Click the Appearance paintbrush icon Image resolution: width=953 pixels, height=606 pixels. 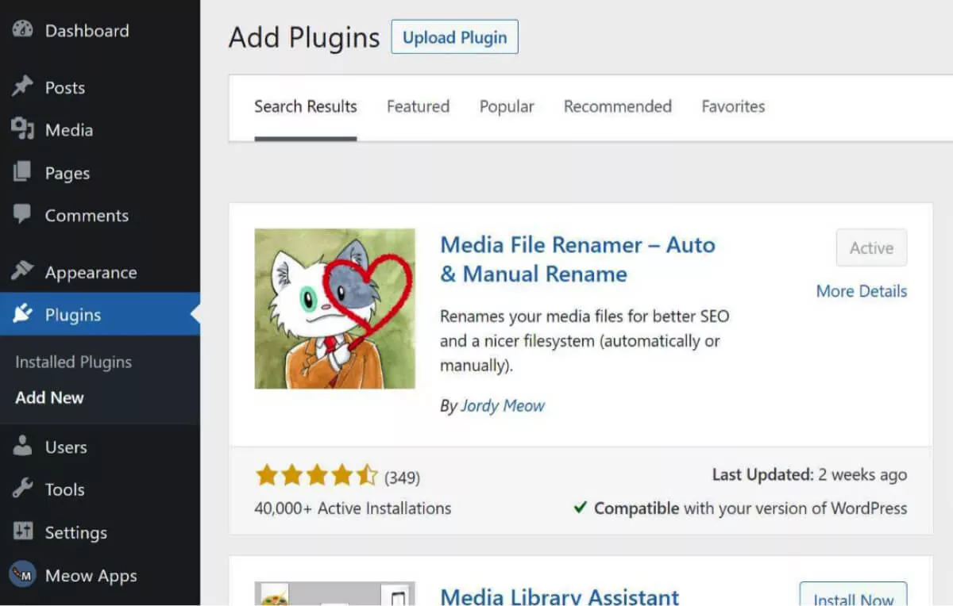[22, 272]
